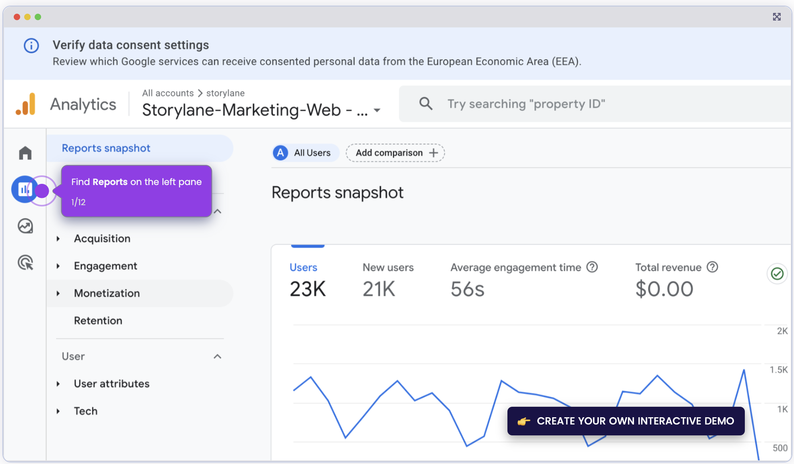
Task: Click the Total revenue question mark icon
Action: tap(712, 267)
